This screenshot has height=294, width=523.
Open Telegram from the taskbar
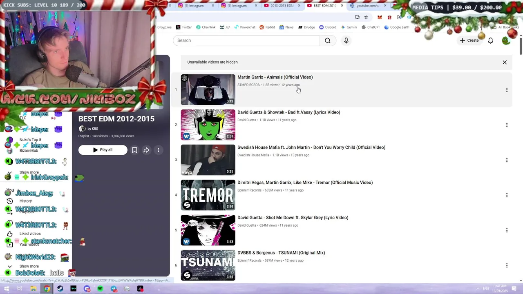pos(114,289)
